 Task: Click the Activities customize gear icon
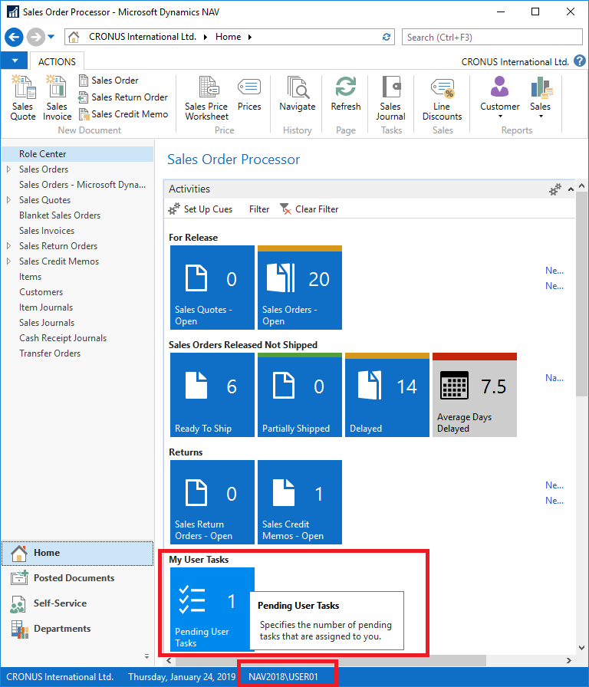[554, 189]
